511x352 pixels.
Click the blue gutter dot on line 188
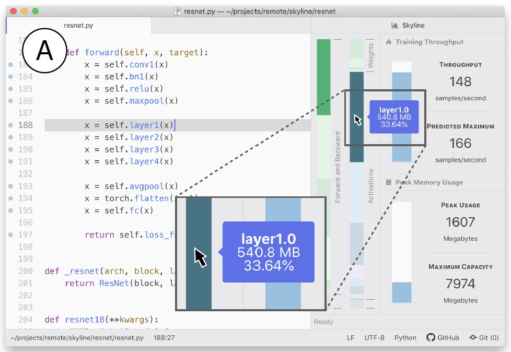pos(10,125)
